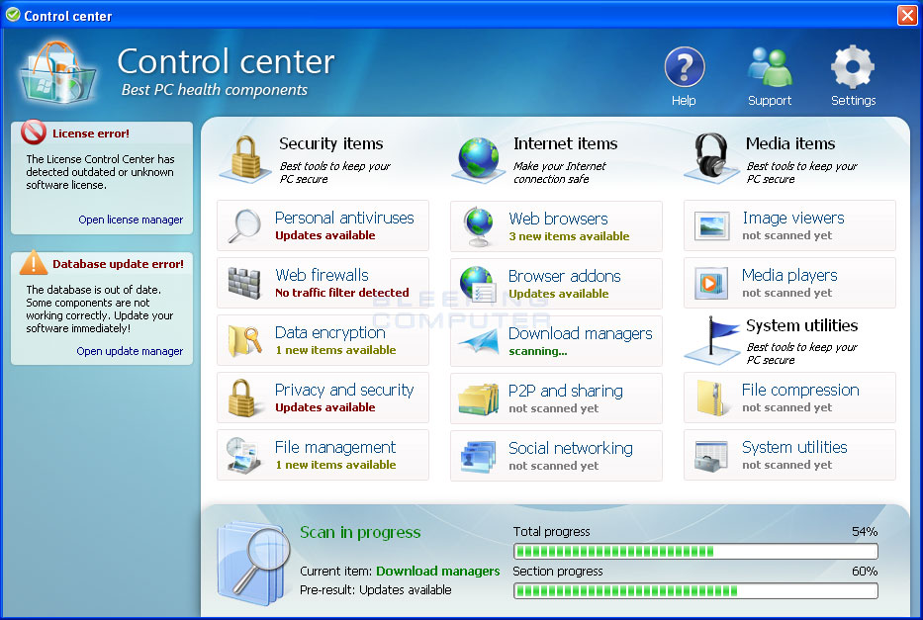Click the Scan in progress magnifier icon

click(254, 564)
